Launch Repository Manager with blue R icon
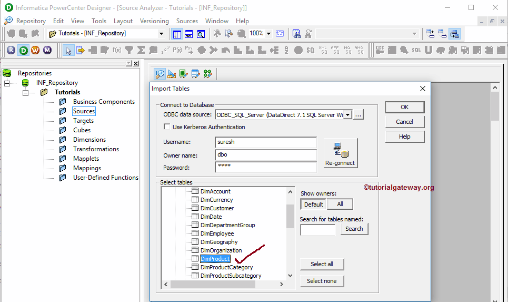The height and width of the screenshot is (302, 508). click(x=11, y=50)
